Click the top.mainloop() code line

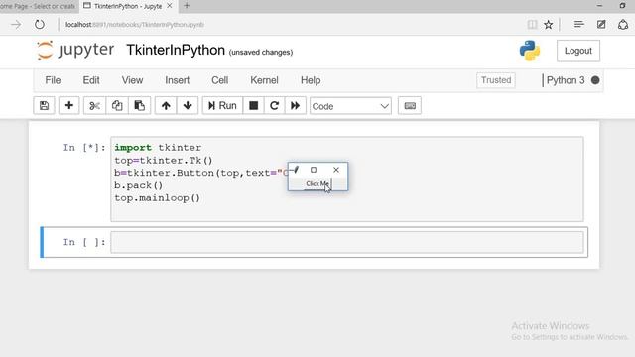pyautogui.click(x=157, y=198)
